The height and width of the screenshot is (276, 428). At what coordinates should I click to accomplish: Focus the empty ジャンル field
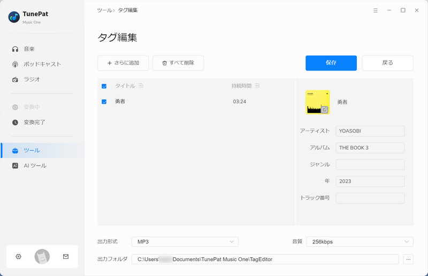(370, 164)
